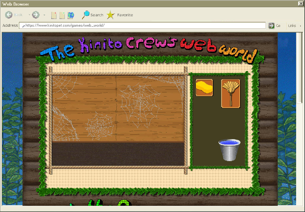Click the Forward arrow icon
The height and width of the screenshot is (212, 305).
[36, 15]
